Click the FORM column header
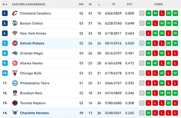Screen dimensions: 181x118 pyautogui.click(x=159, y=5)
